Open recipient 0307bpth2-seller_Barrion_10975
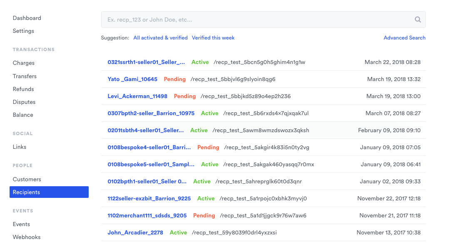The width and height of the screenshot is (455, 244). point(151,113)
